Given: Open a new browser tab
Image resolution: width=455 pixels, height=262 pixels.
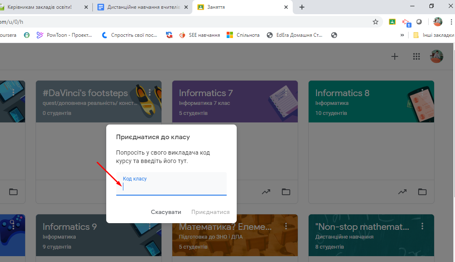Looking at the screenshot, I should coord(302,7).
